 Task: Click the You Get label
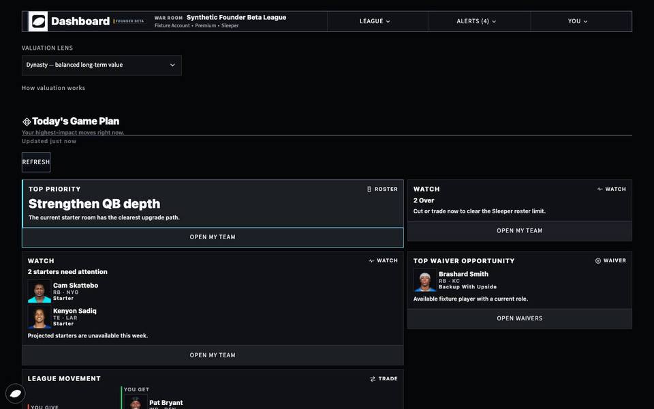point(136,389)
